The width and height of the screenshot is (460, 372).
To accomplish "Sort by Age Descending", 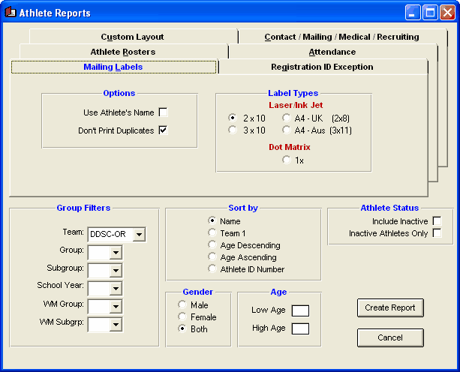I will (212, 245).
